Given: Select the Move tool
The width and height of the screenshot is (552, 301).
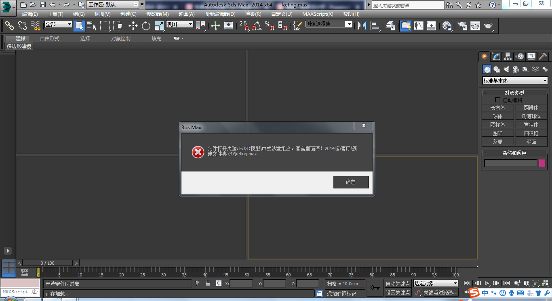Looking at the screenshot, I should pyautogui.click(x=133, y=26).
